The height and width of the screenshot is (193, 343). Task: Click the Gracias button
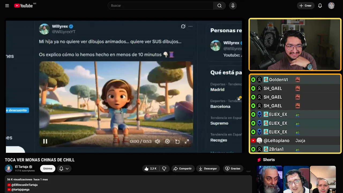[x=233, y=169]
